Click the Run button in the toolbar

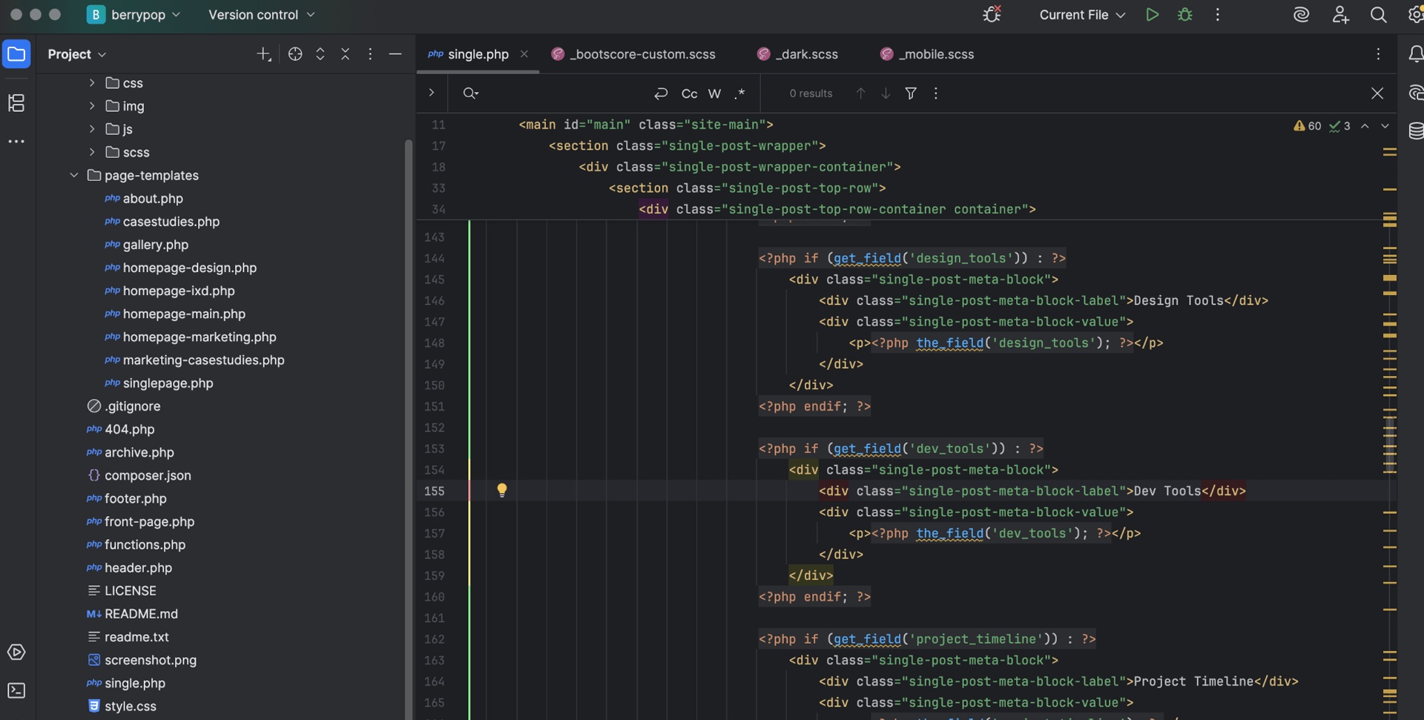tap(1152, 15)
